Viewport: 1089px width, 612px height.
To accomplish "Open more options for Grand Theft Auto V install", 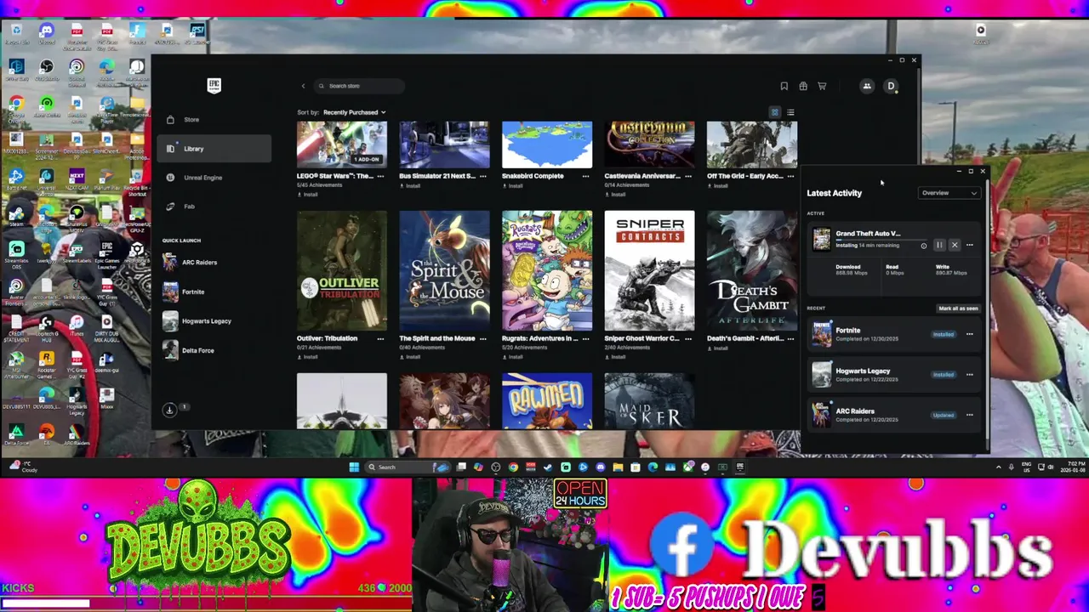I will coord(969,245).
